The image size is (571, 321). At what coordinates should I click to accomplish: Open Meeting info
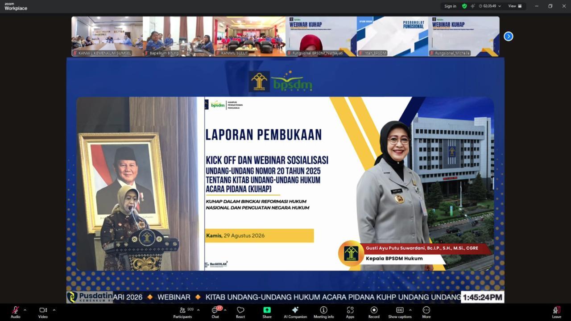click(x=323, y=312)
